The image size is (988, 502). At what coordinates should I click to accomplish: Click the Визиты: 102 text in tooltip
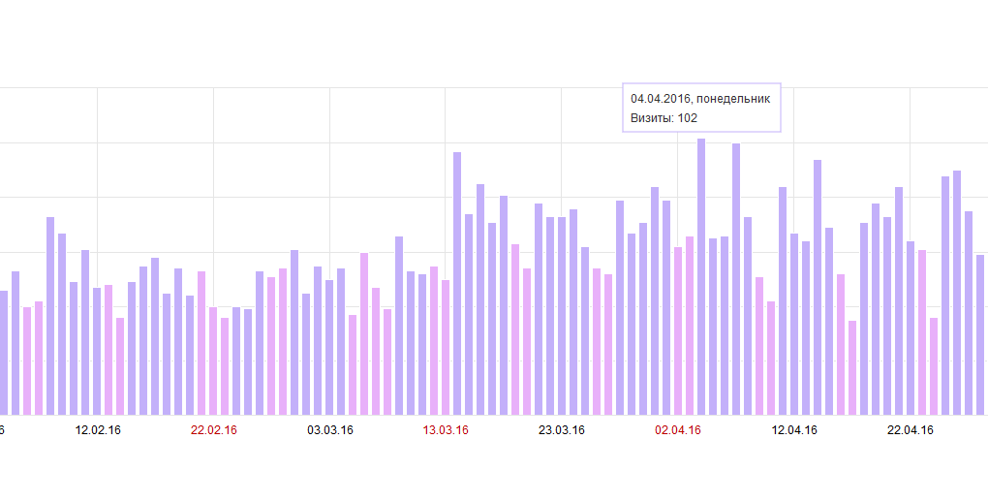coord(664,118)
